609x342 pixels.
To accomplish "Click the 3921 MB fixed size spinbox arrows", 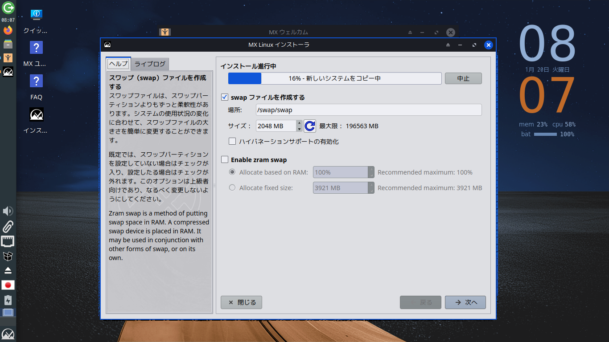I will coord(371,188).
